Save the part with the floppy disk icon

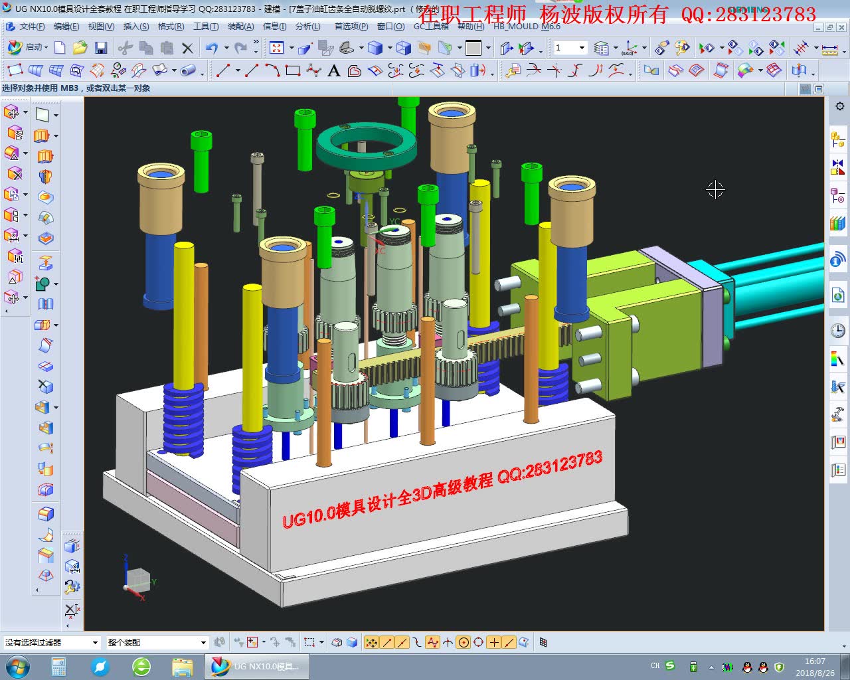(101, 48)
